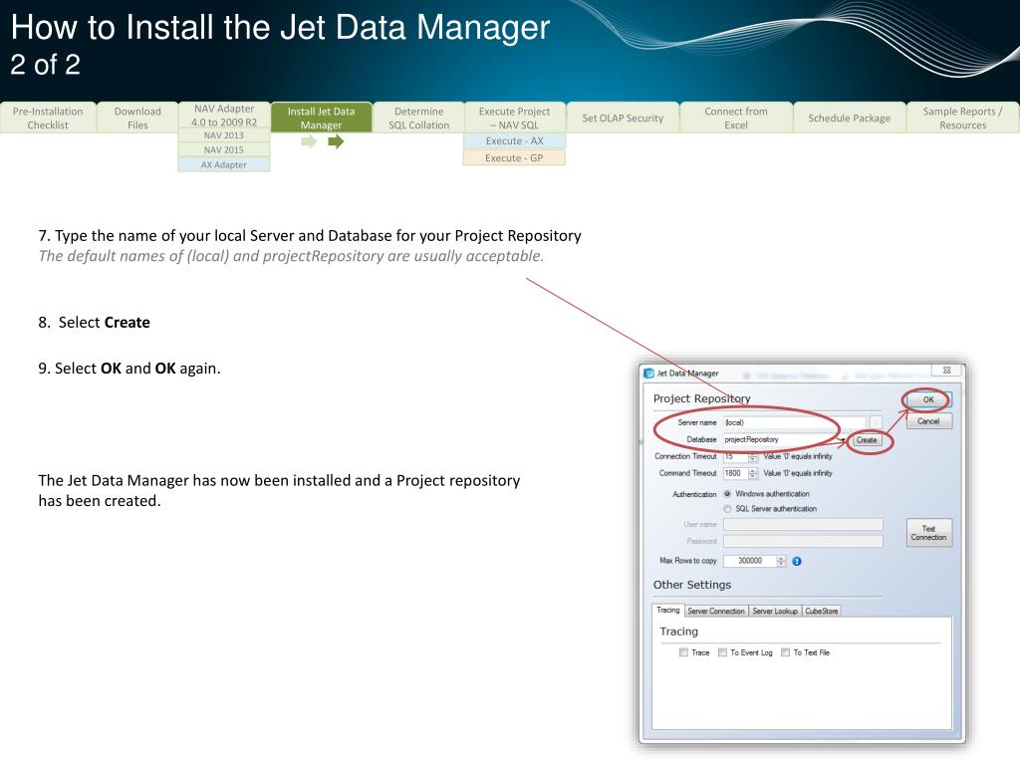
Task: Click the Command Timeout value 1800 field
Action: click(x=736, y=473)
